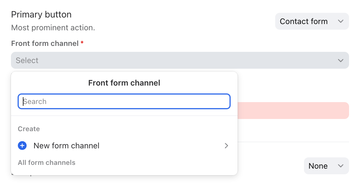
Task: Click the chevron next to None
Action: (x=341, y=166)
